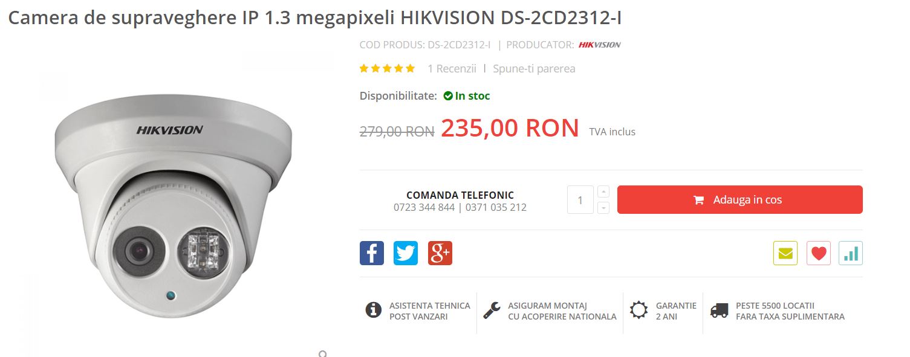Image resolution: width=910 pixels, height=357 pixels.
Task: Increase quantity with the up arrow
Action: [603, 191]
